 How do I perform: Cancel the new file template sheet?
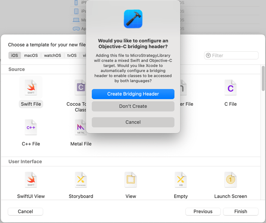25,211
